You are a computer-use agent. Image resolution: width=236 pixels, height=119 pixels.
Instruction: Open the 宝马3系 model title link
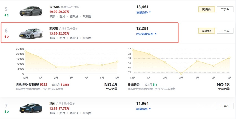[55, 7]
